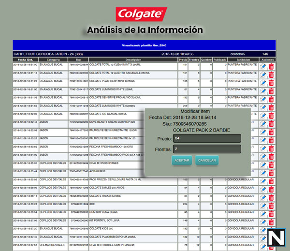Edit the COLGATE TOTAL 12 ALIENTO SALUDABLE row
Viewport: 290px width, 251px height.
[x=263, y=75]
